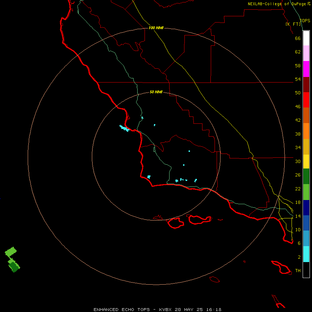Click the dark maroon legend swatch
This screenshot has height=312, width=312.
coord(306,84)
